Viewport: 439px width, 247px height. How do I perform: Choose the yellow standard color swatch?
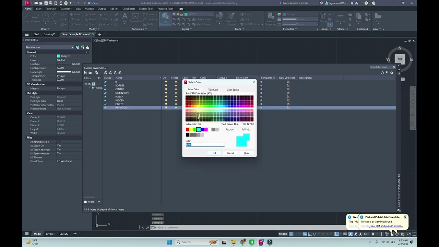point(191,130)
